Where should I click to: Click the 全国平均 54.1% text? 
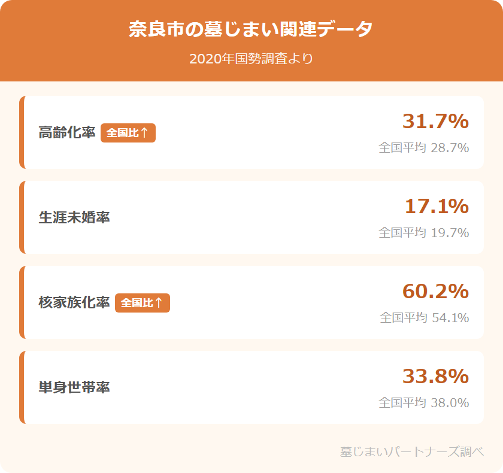pyautogui.click(x=424, y=318)
